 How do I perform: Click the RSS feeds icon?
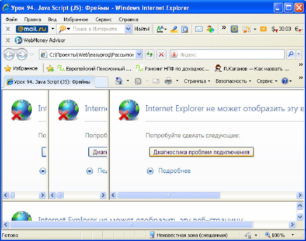(138, 81)
